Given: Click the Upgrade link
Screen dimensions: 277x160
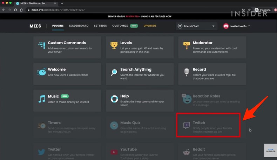Looking at the screenshot, I should (150, 26).
